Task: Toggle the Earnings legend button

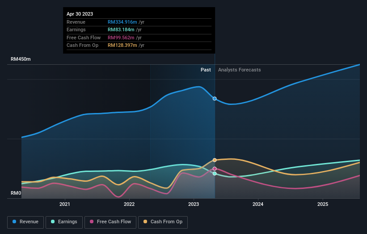Action: point(64,222)
